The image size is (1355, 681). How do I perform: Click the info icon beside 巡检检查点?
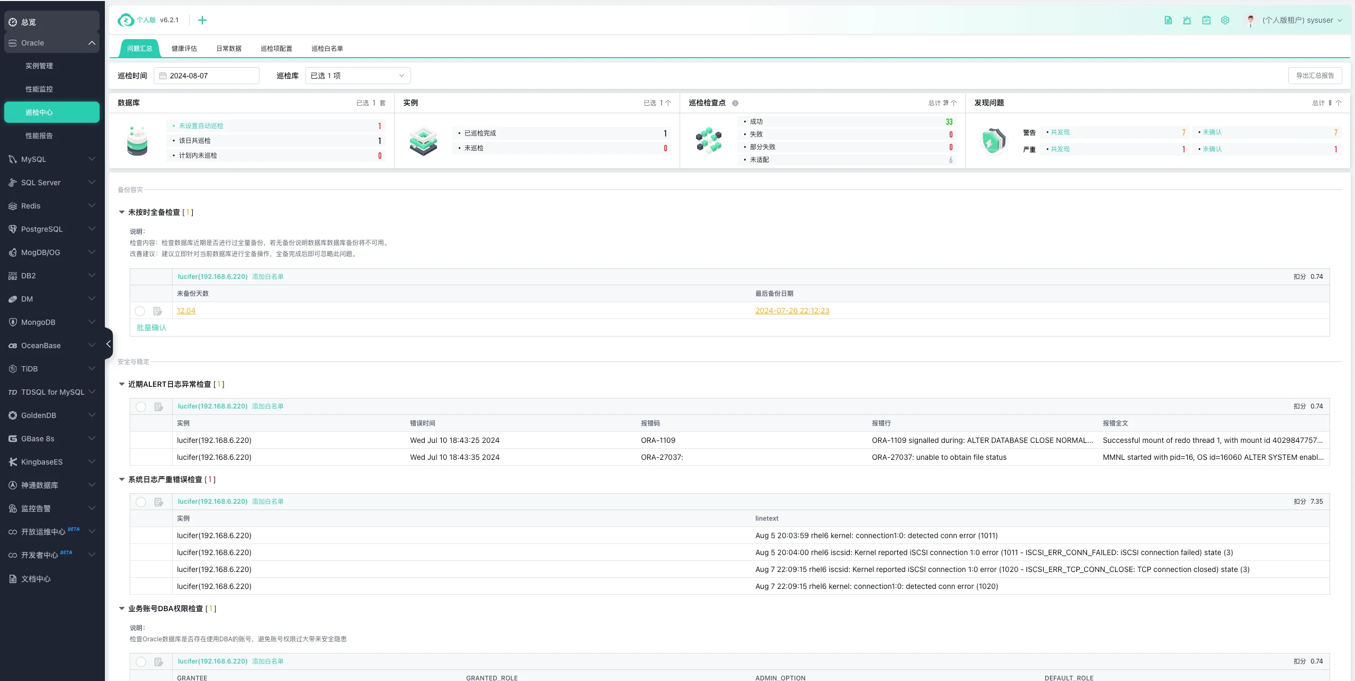[735, 103]
